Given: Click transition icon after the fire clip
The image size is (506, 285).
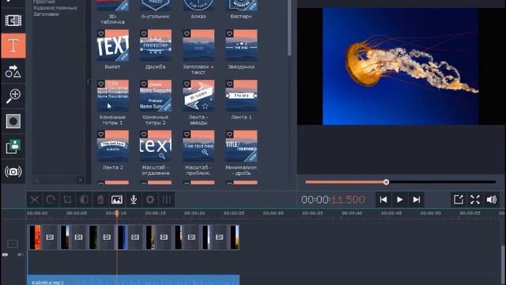Looking at the screenshot, I should tap(50, 237).
